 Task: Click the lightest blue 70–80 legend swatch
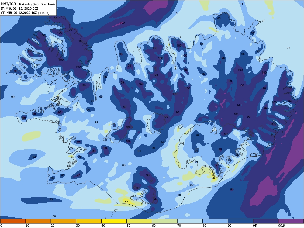point(190,221)
